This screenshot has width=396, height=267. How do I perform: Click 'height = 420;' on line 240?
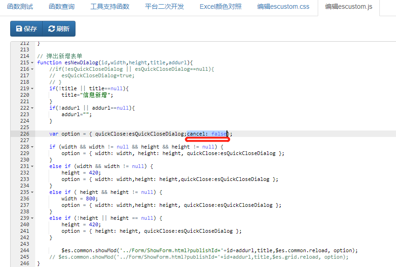81,224
